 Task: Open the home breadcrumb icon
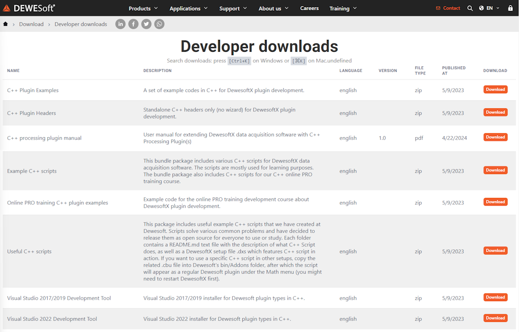pos(5,24)
